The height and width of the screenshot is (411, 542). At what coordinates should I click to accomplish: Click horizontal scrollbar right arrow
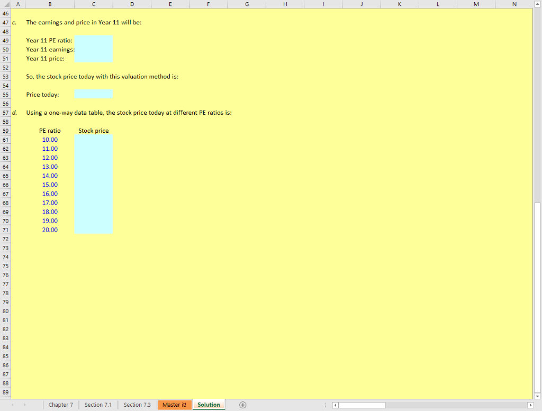pyautogui.click(x=530, y=405)
